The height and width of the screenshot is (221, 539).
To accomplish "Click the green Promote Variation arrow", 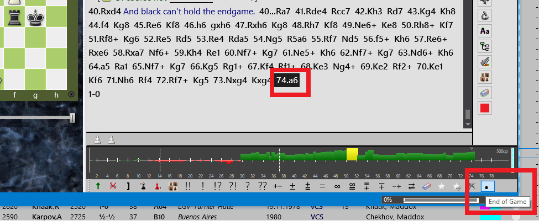I will [x=98, y=186].
